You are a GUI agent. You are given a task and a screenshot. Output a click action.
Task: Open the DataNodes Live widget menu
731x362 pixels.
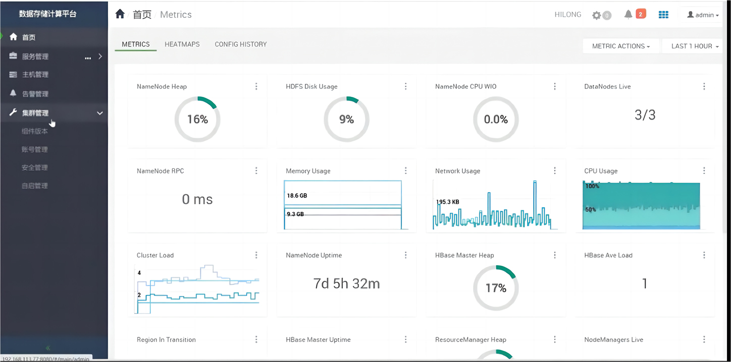coord(704,87)
